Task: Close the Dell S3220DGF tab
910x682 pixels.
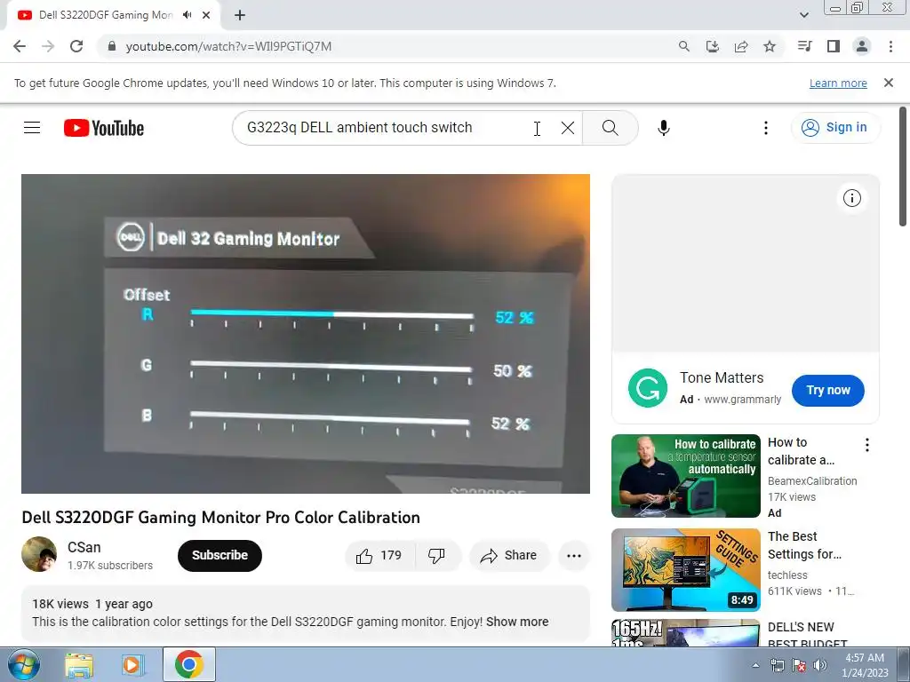Action: click(206, 15)
